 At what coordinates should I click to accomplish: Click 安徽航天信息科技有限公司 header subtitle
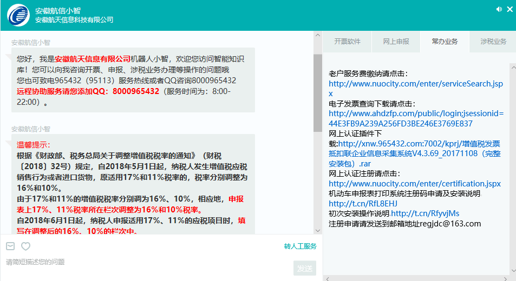click(x=74, y=20)
